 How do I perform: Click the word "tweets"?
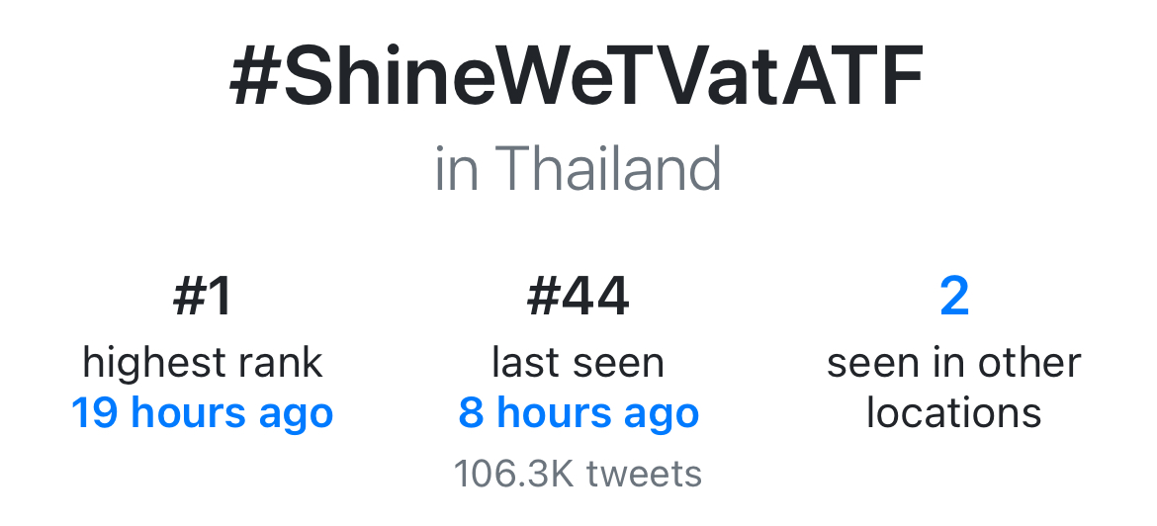point(643,474)
